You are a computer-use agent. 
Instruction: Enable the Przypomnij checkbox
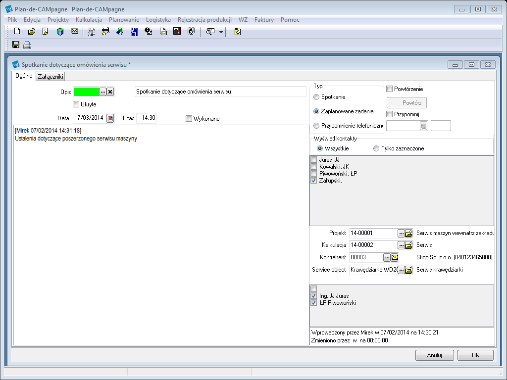tap(390, 114)
